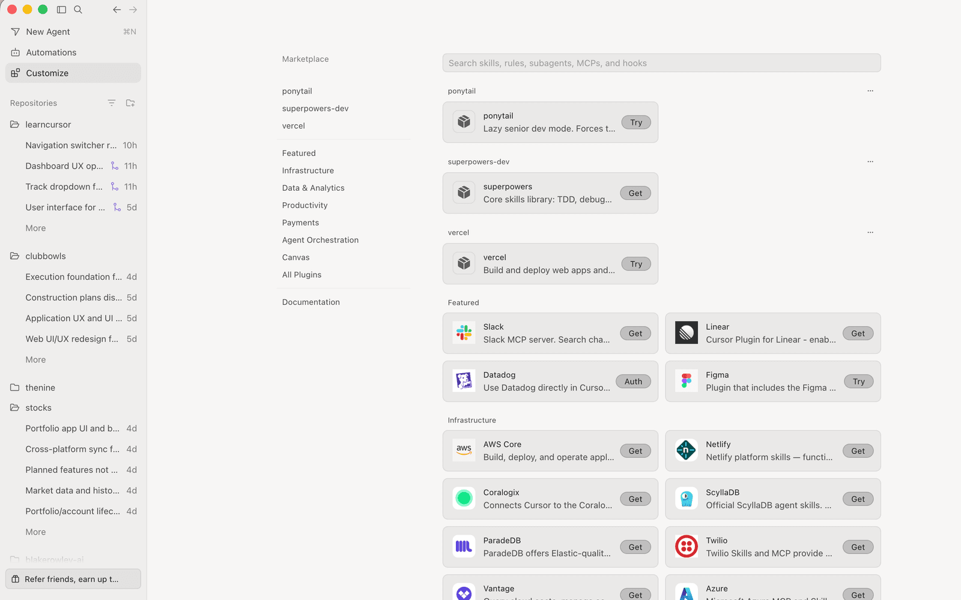Click Try on the vercel plugin

[636, 264]
